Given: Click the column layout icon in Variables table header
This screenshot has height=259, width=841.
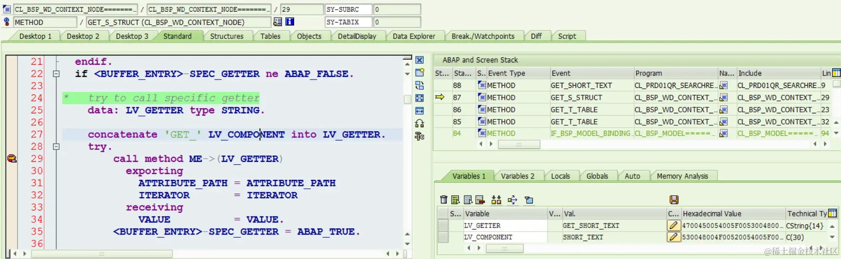Looking at the screenshot, I should tap(833, 213).
